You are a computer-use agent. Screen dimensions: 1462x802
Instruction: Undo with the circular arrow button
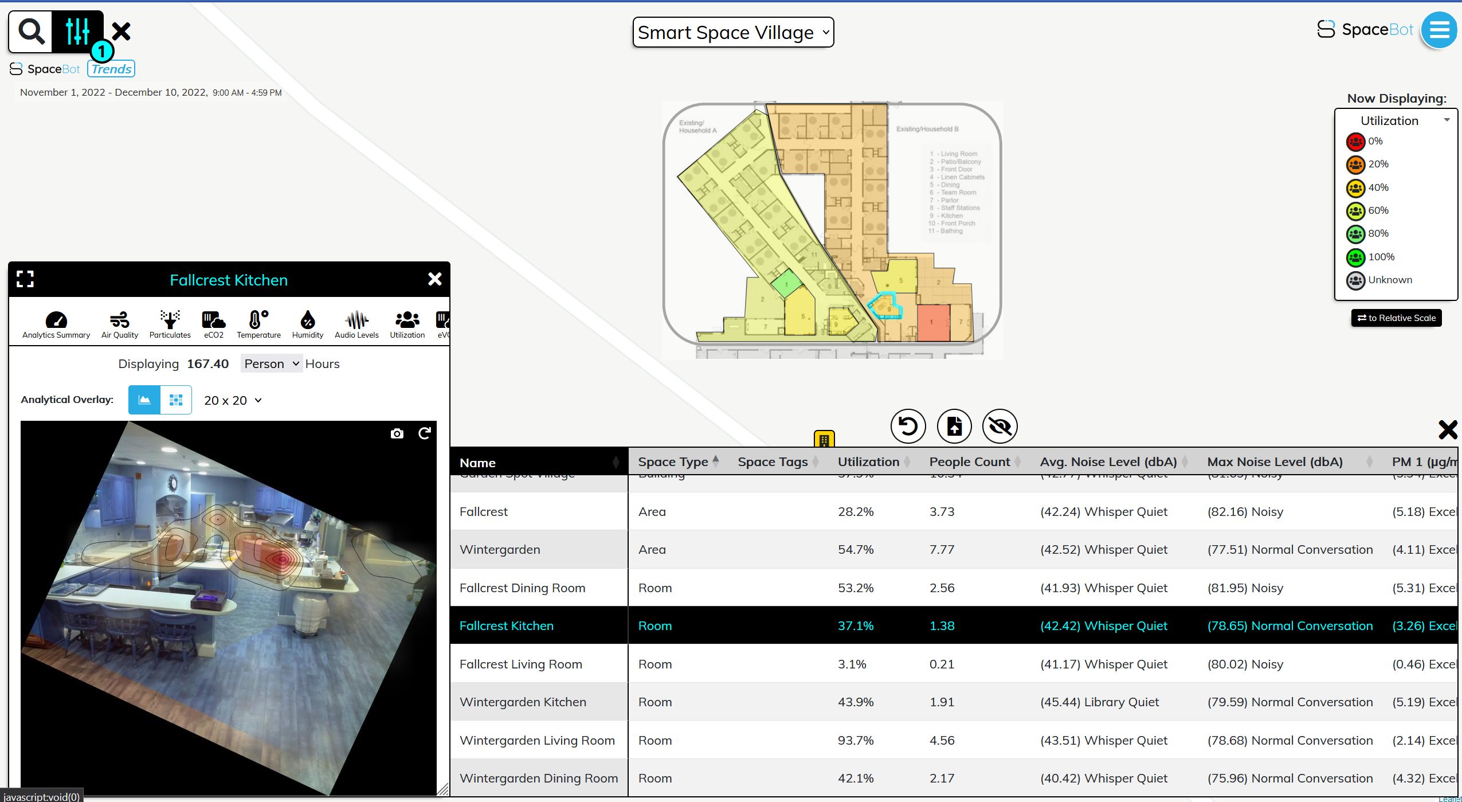(x=907, y=426)
